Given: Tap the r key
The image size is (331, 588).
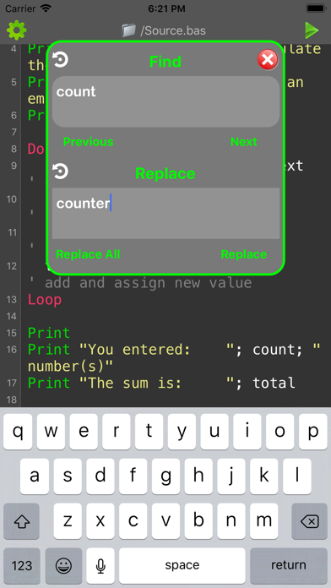Looking at the screenshot, I should point(117,431).
